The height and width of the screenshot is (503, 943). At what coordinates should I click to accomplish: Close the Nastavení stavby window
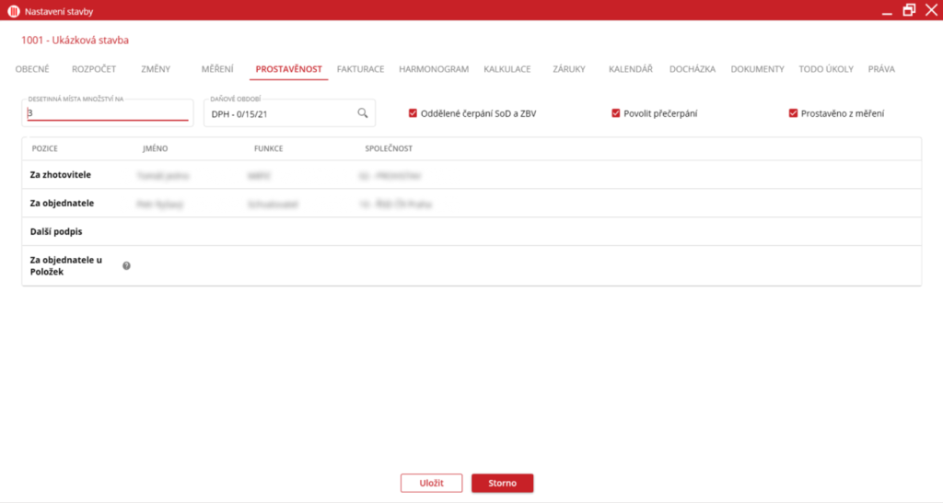pos(930,10)
